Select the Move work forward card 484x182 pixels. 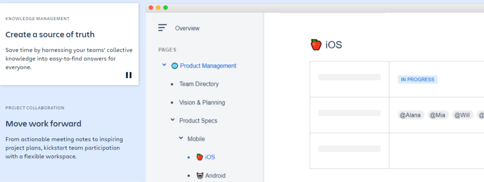pyautogui.click(x=69, y=134)
